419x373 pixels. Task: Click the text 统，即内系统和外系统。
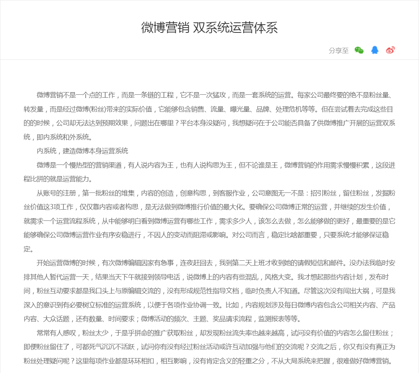pyautogui.click(x=58, y=137)
